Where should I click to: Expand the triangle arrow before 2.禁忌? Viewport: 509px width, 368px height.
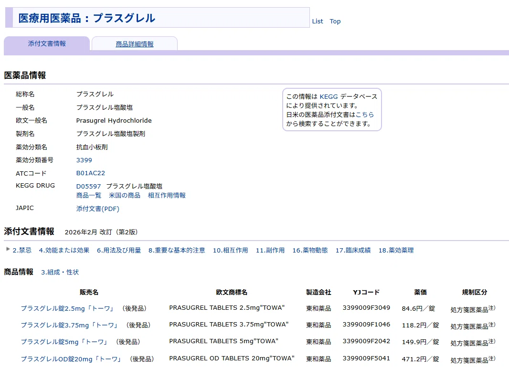8,249
